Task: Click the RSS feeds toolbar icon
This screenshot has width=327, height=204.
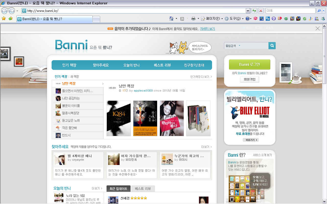Action: click(x=182, y=19)
